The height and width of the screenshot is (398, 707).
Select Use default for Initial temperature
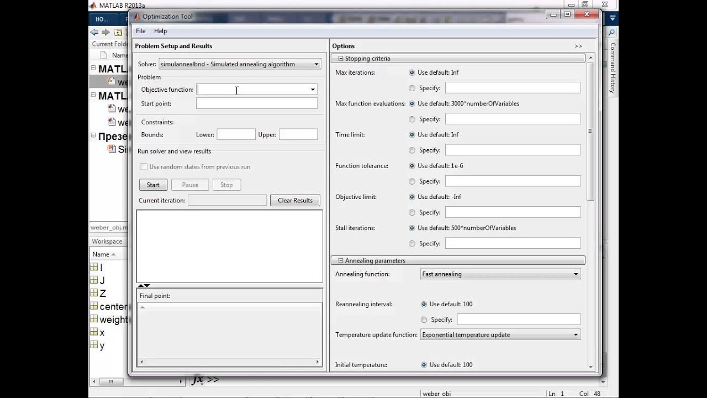point(424,365)
